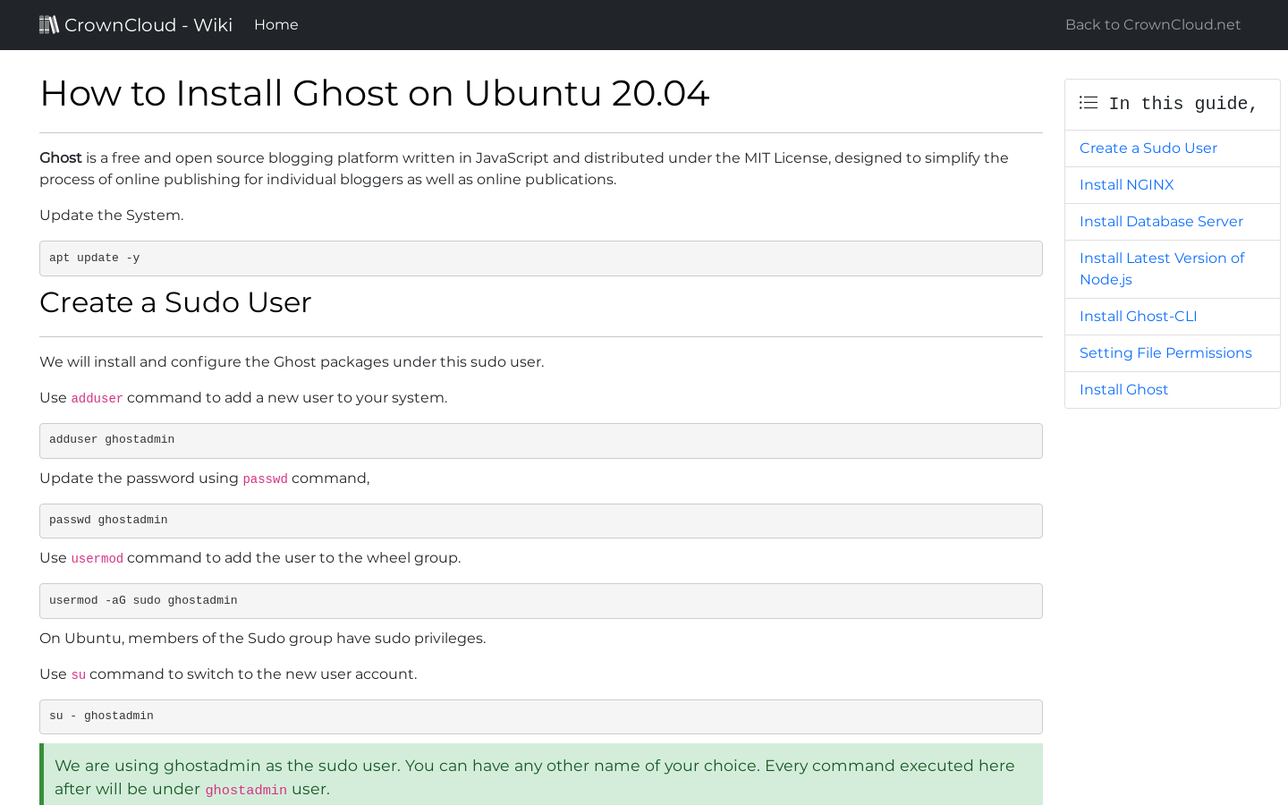Viewport: 1288px width, 805px height.
Task: Open the 'Create a Sudo User' guide link
Action: click(x=1148, y=148)
